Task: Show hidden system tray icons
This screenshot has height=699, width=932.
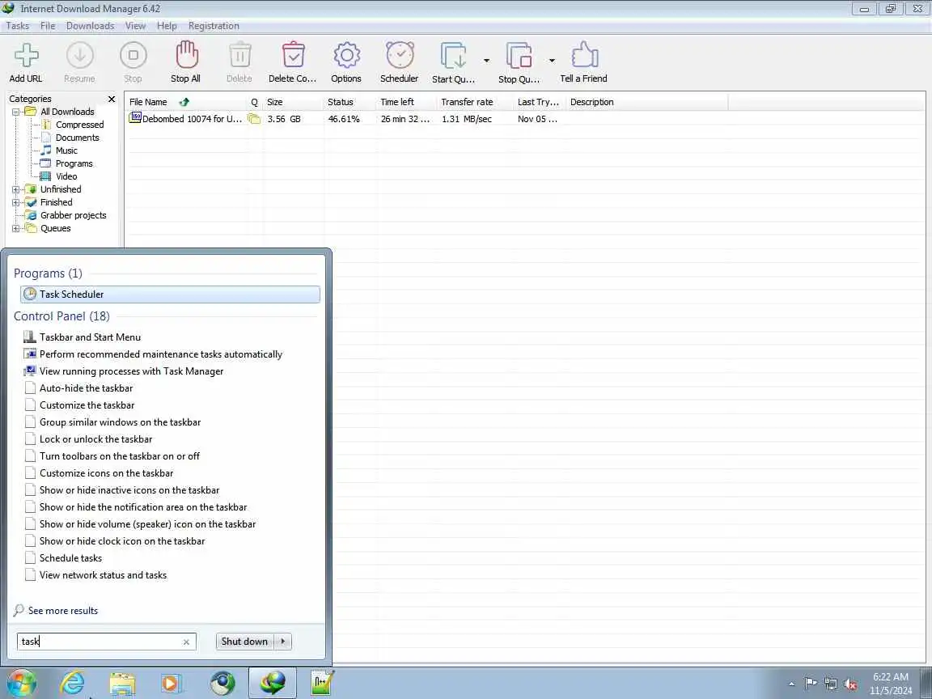Action: (791, 684)
